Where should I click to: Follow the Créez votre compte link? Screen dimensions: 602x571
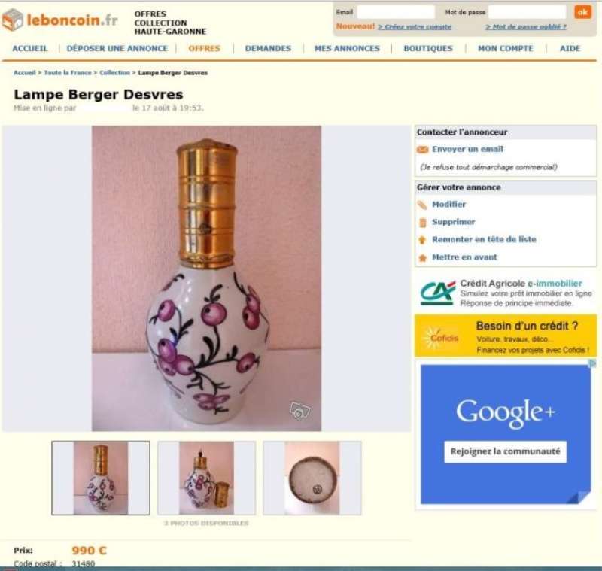tap(415, 27)
